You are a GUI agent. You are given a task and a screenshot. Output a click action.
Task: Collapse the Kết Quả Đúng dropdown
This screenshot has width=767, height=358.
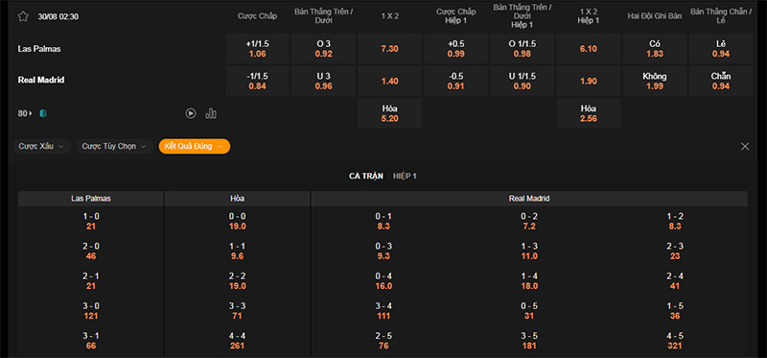tap(195, 147)
